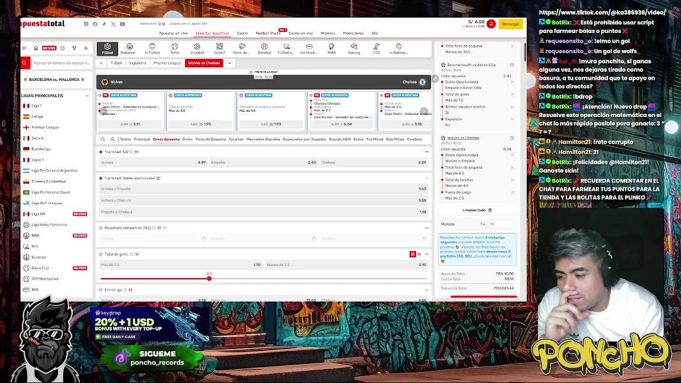Remove Doble Oportunidad Empate o Aston Villa selection

(x=512, y=82)
